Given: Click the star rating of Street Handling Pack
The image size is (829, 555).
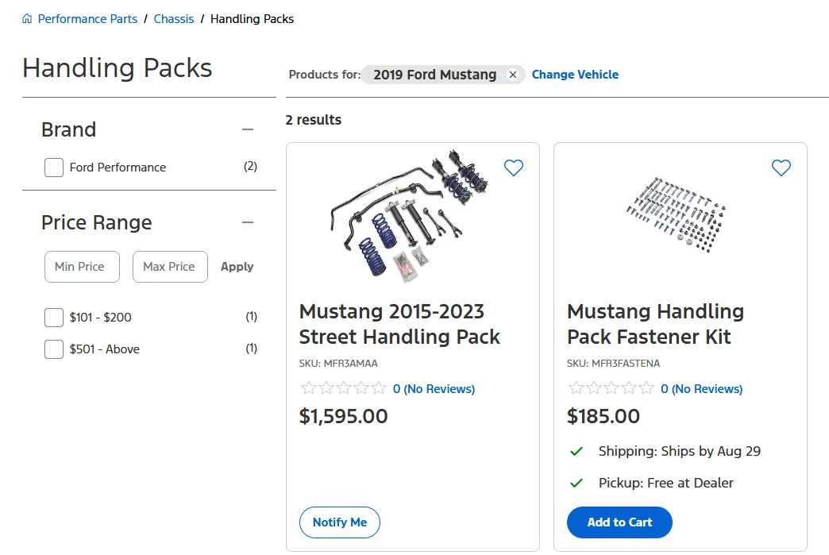Looking at the screenshot, I should coord(344,388).
